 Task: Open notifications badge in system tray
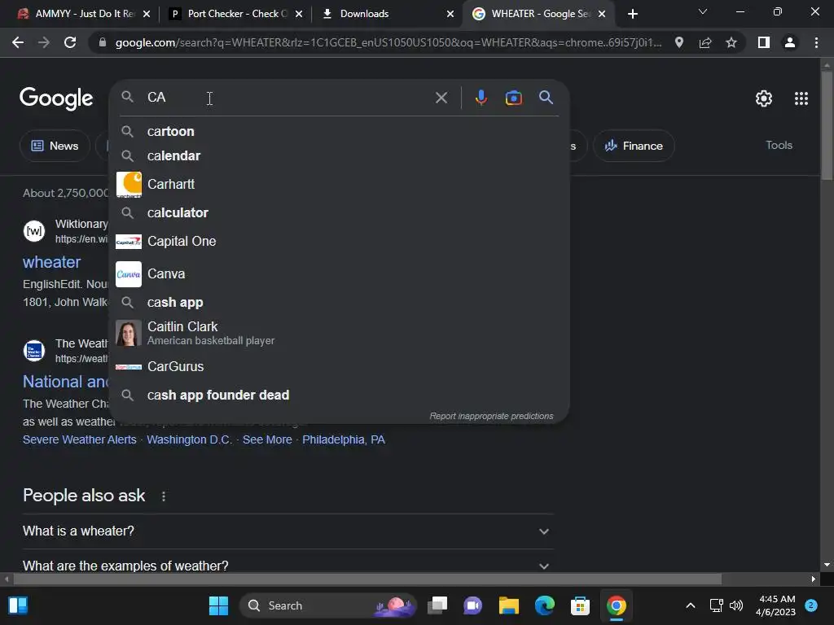click(x=811, y=605)
